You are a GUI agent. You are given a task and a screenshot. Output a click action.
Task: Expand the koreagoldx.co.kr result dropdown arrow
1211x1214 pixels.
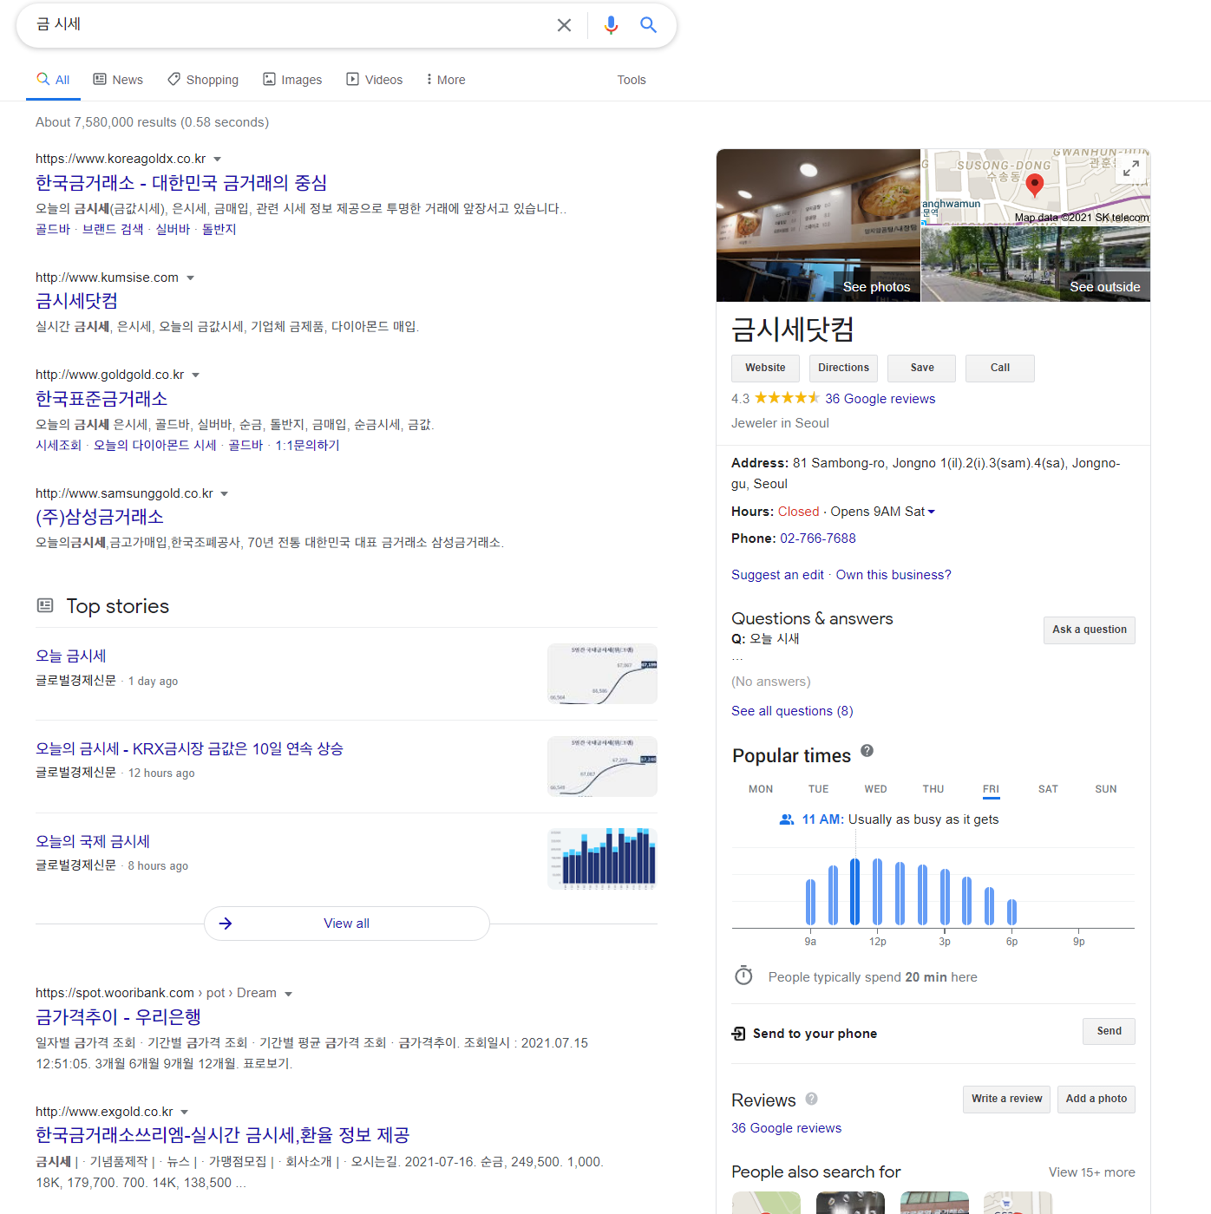coord(218,160)
